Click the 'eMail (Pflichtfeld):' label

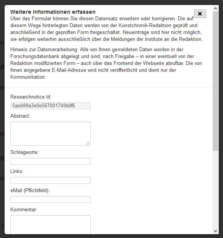pos(30,191)
